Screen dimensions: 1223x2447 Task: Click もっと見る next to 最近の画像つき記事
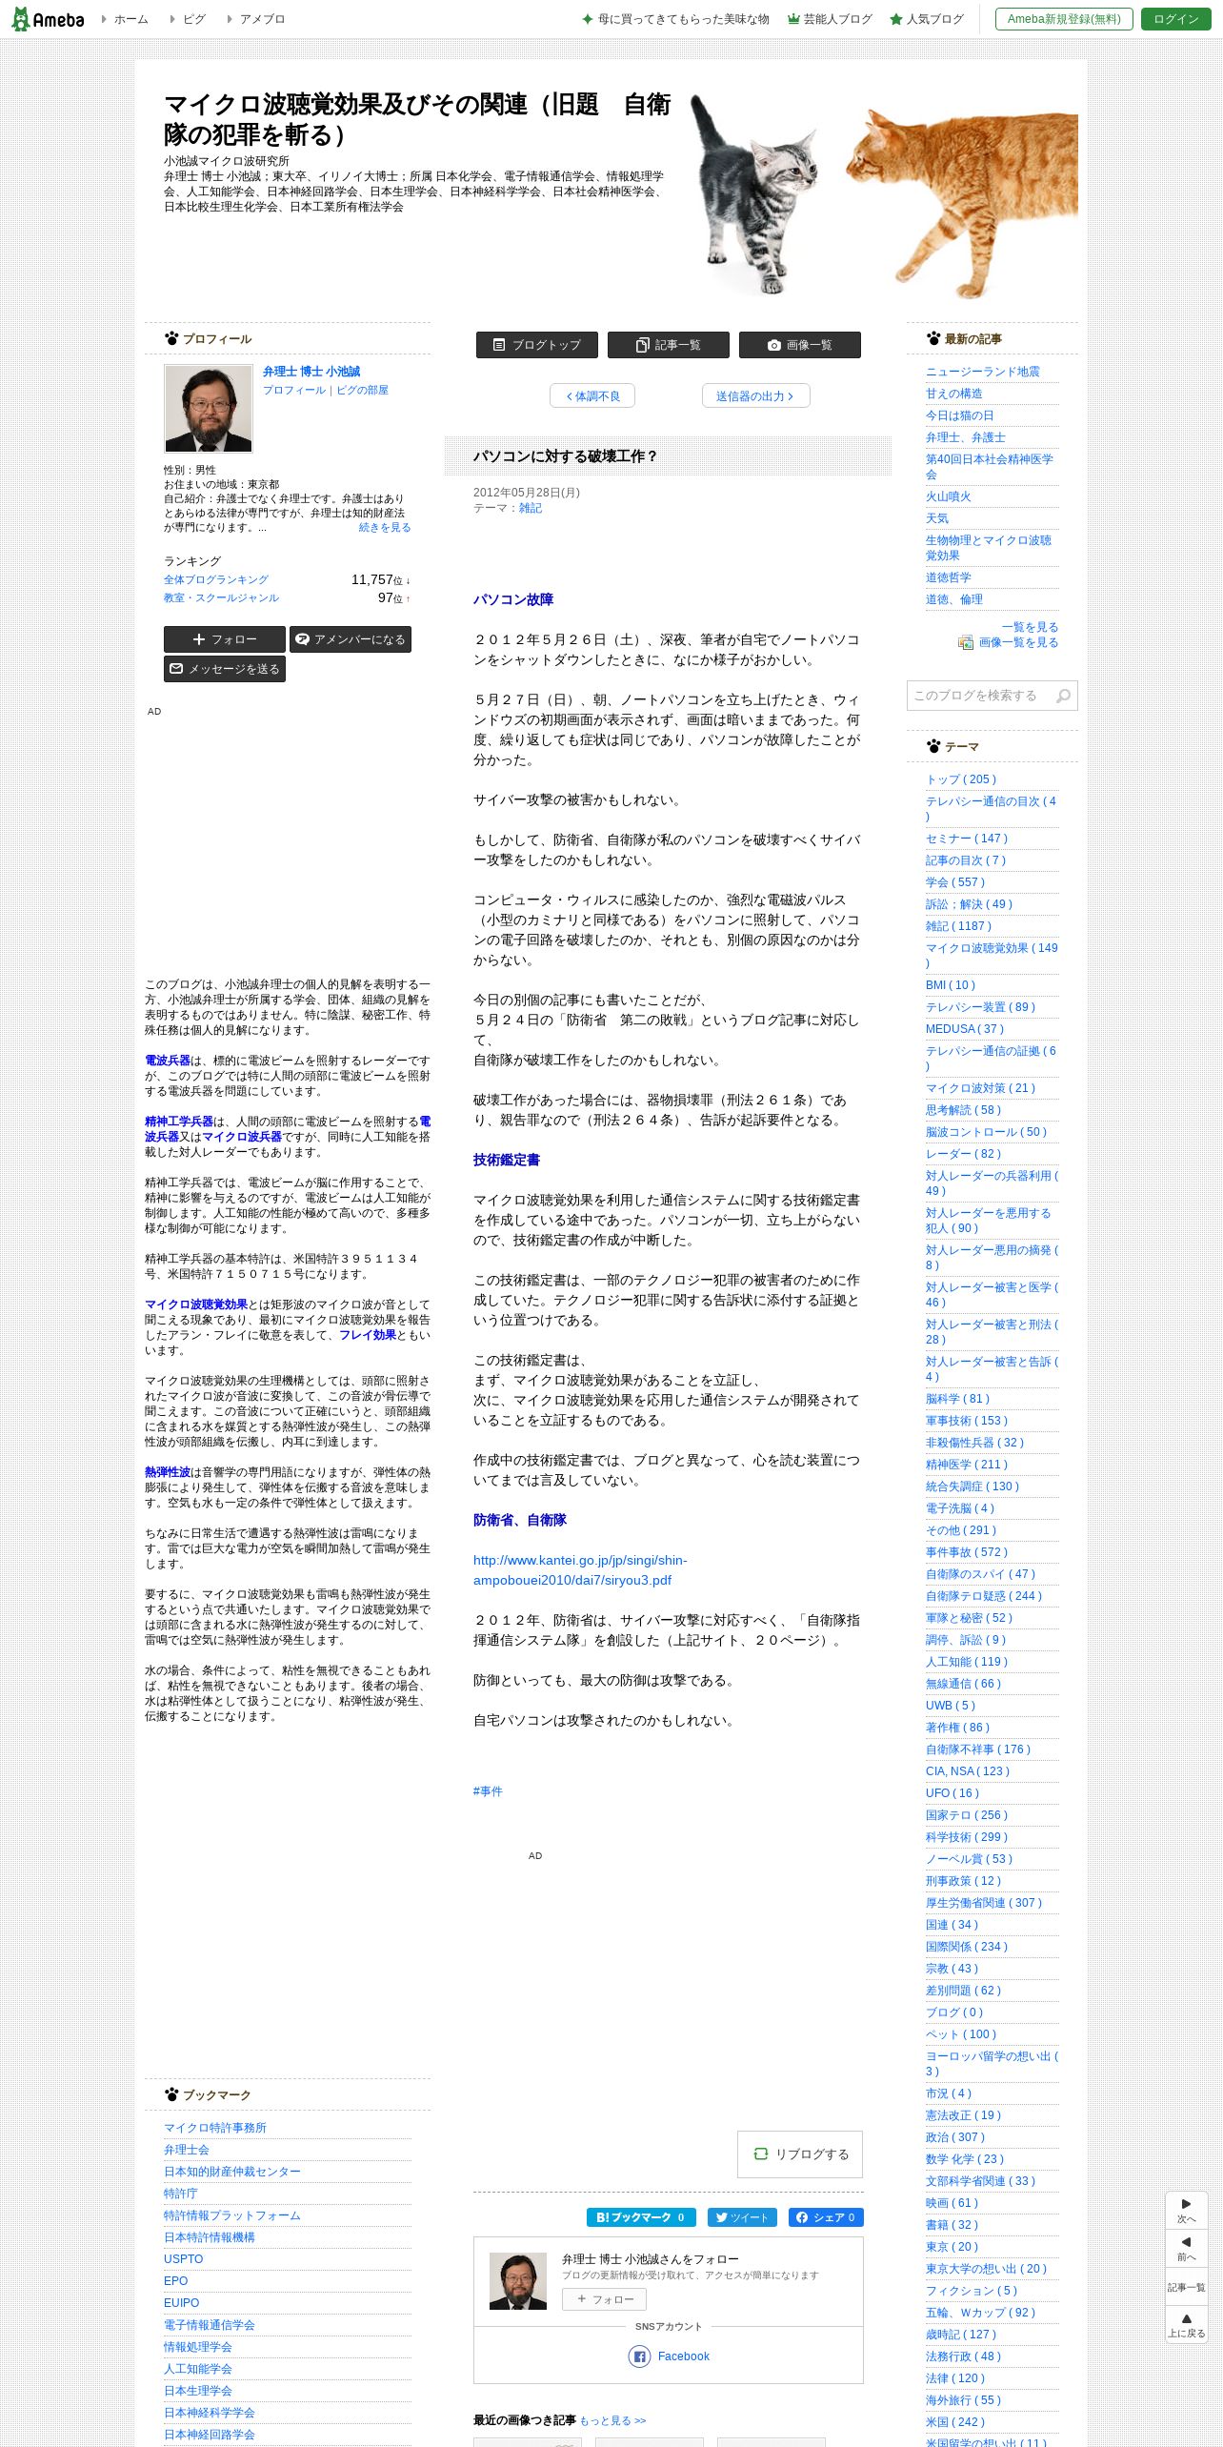click(x=612, y=2420)
